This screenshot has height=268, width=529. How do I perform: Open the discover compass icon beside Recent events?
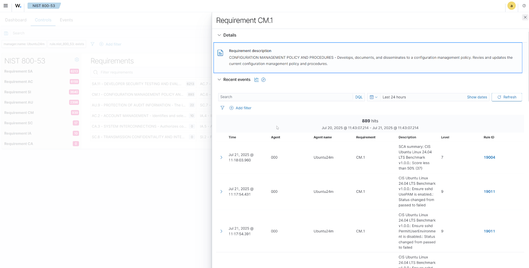coord(264,80)
